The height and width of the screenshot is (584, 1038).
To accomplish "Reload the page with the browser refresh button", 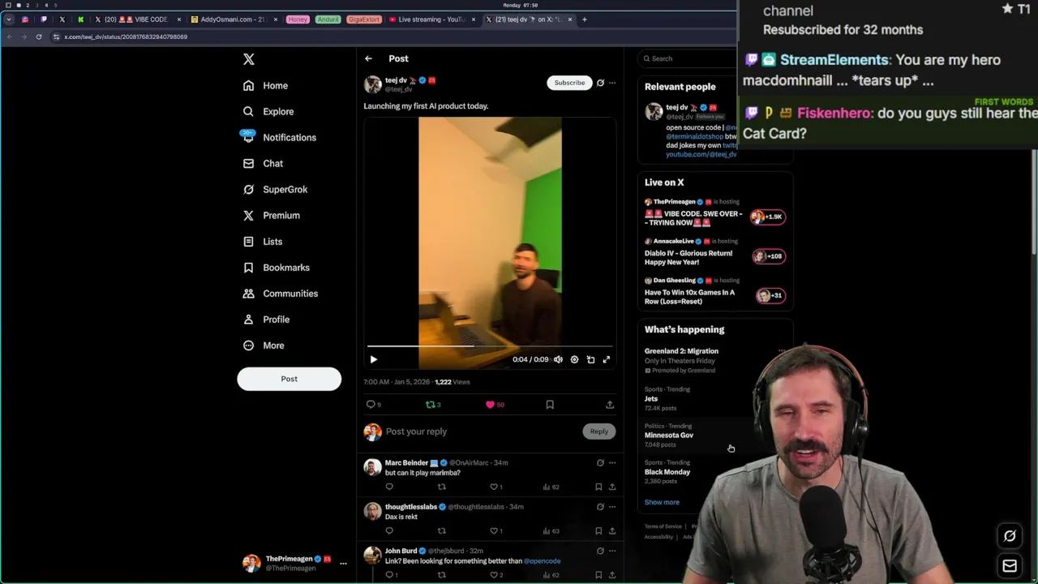I will point(38,36).
